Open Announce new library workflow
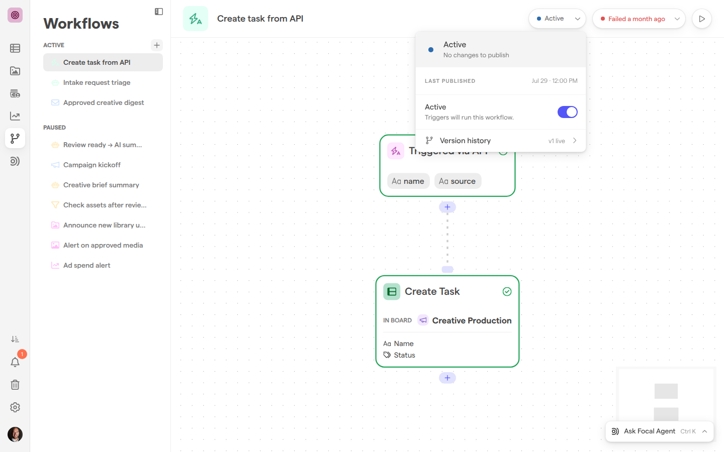Screen dimensions: 724x452 [x=103, y=225]
